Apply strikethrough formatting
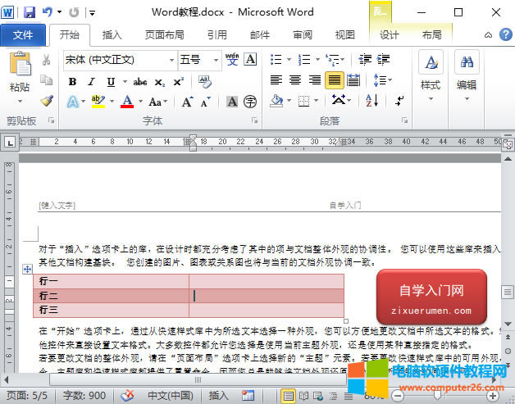This screenshot has height=404, width=515. coord(140,82)
